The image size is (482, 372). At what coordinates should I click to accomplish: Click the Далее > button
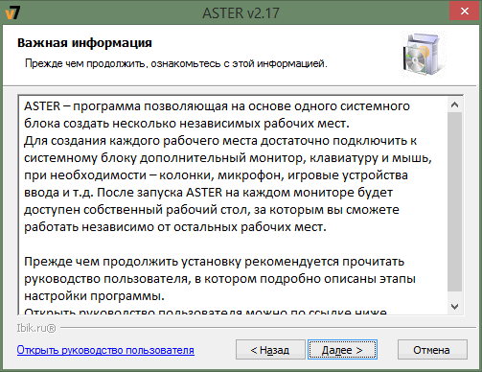342,350
